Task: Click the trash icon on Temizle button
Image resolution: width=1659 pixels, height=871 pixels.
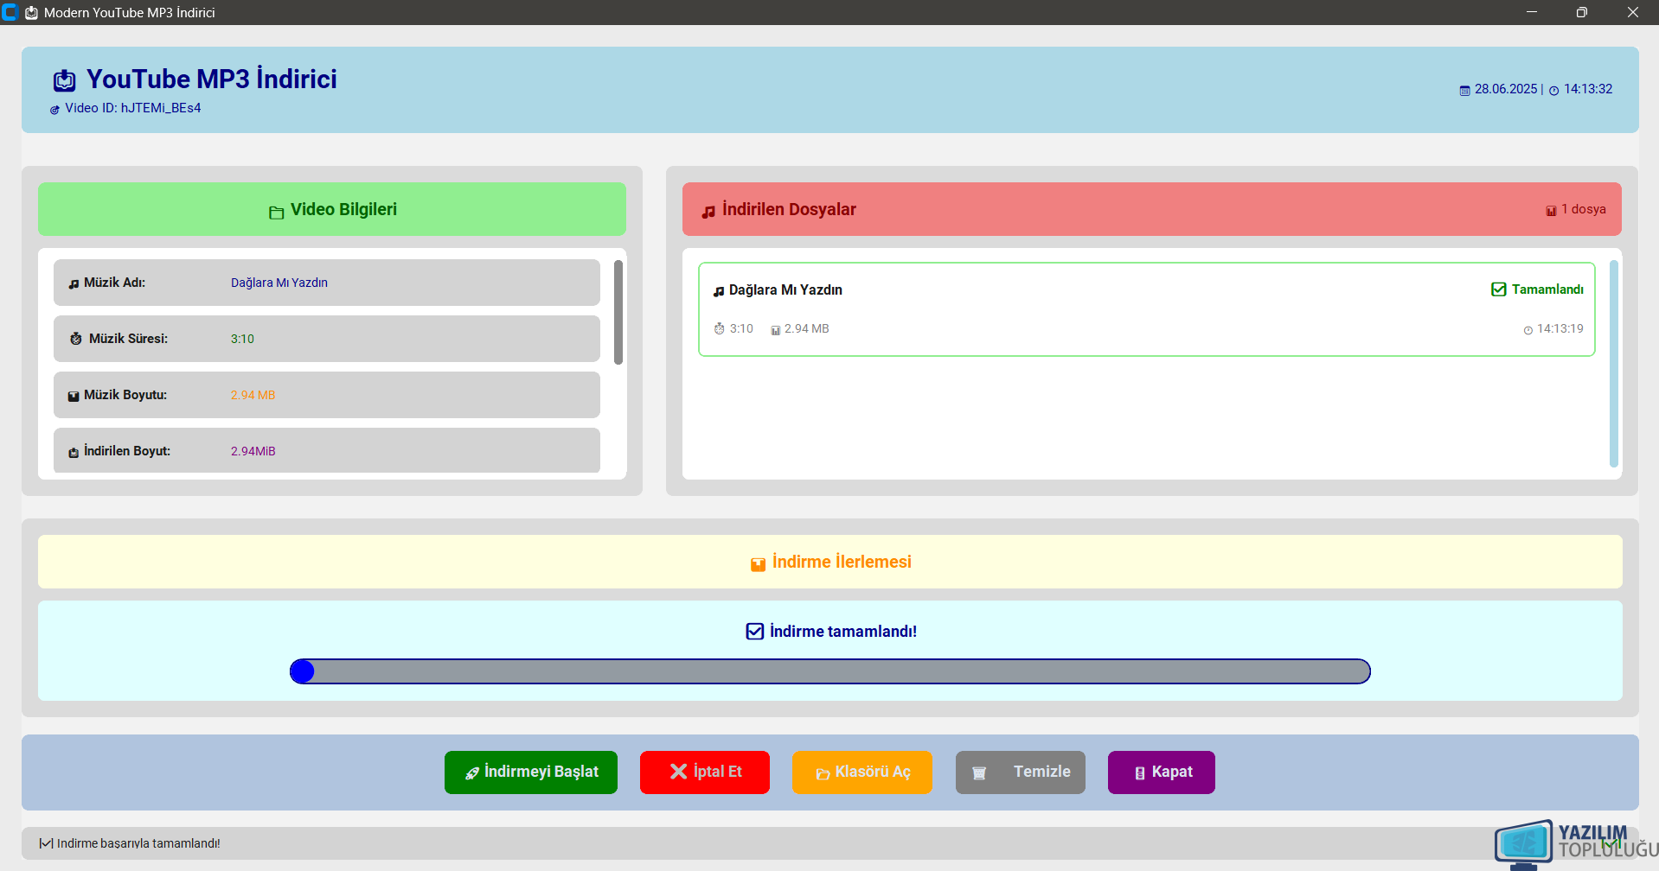Action: click(x=979, y=773)
